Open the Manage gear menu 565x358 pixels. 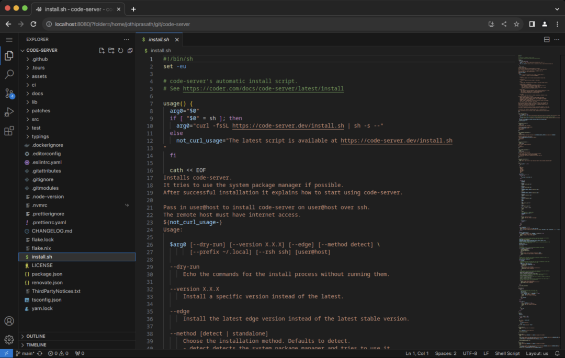coord(9,339)
